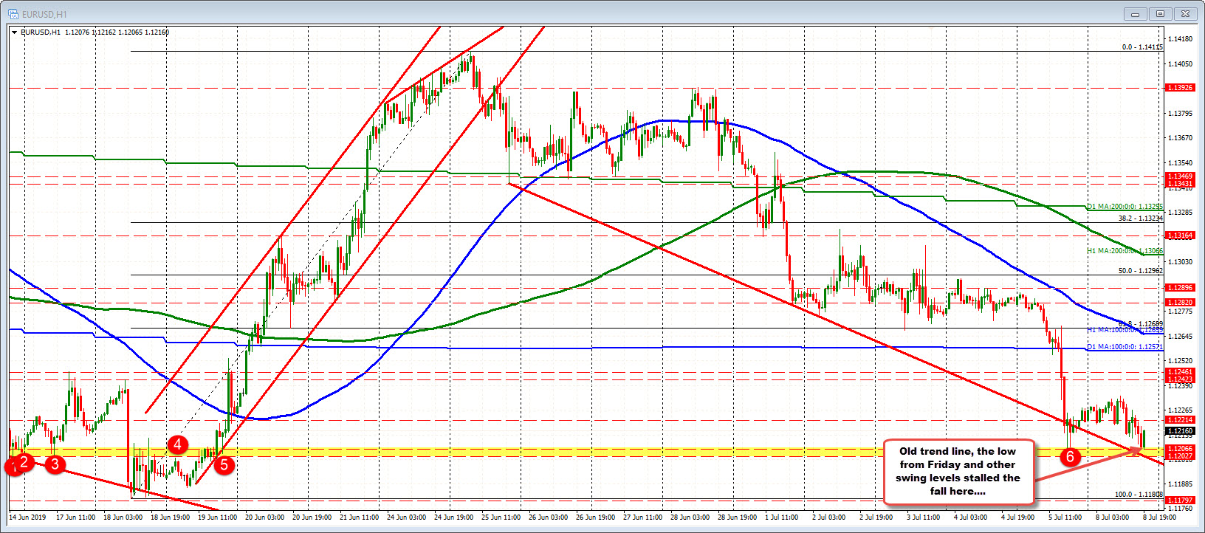Click the red 1.12066 price level tag
Image resolution: width=1205 pixels, height=533 pixels.
click(x=1180, y=449)
